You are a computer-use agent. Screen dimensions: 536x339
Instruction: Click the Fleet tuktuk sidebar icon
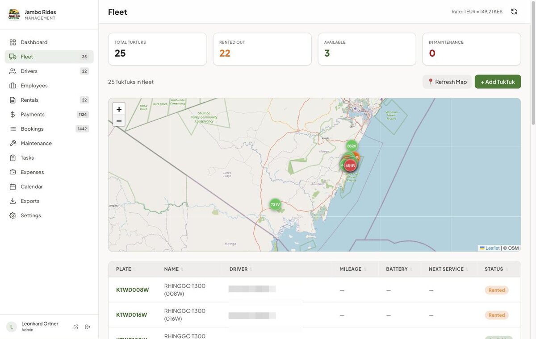point(13,57)
